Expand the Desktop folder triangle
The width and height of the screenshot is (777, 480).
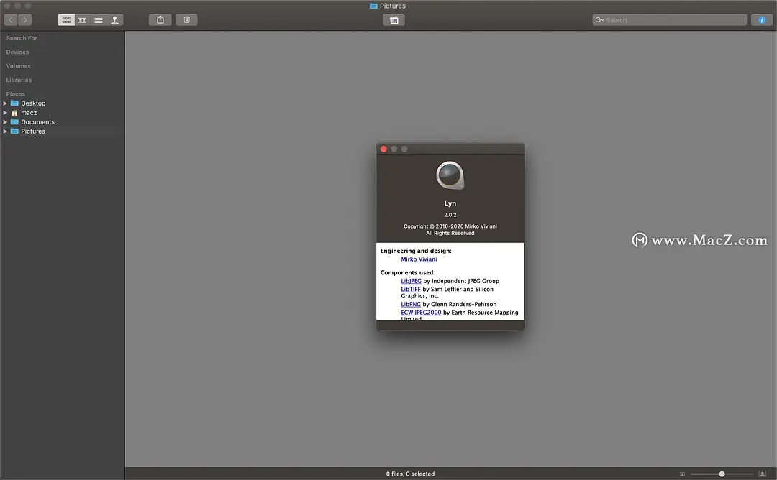[x=5, y=103]
